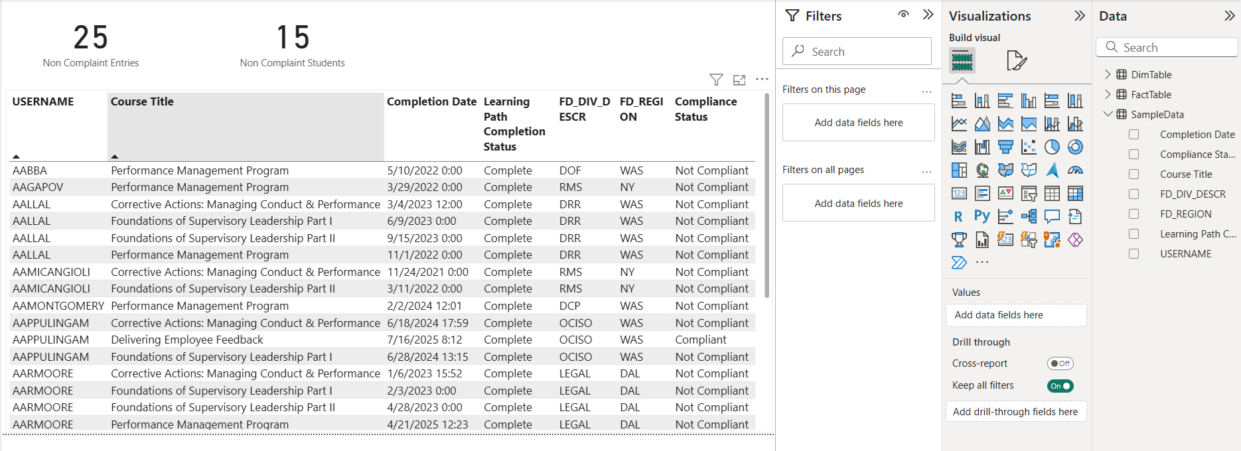Screen dimensions: 1241x451
Task: Collapse the SampleData table
Action: click(1108, 114)
